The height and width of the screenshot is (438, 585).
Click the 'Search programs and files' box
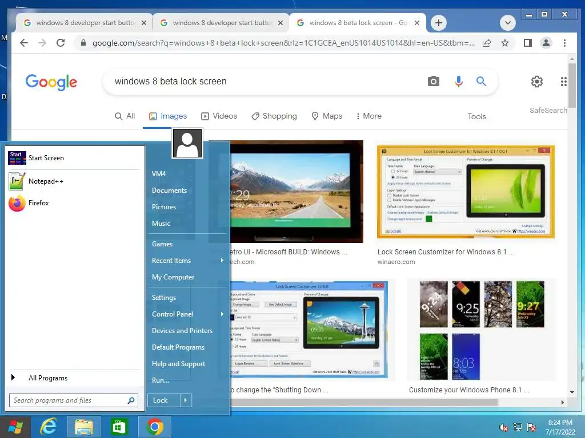tap(74, 400)
